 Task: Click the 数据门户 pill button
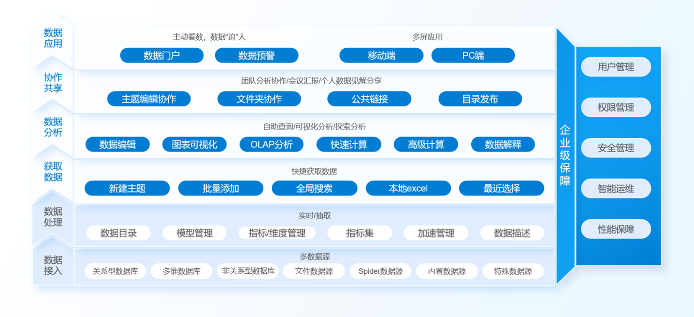coord(162,55)
